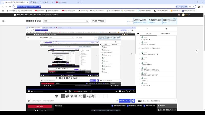
Task: Open the hamburger menu beside niconico logo
Action: [4, 21]
